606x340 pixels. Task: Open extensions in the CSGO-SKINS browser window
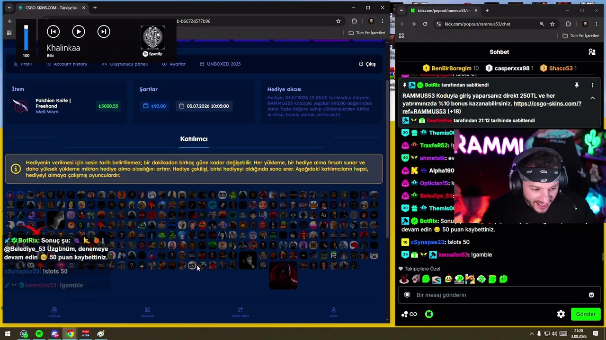354,21
